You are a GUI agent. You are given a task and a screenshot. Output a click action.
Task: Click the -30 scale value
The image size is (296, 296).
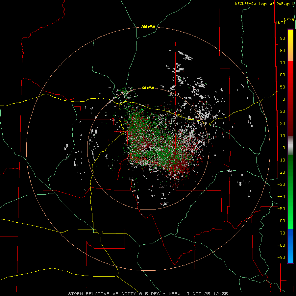coord(281,185)
